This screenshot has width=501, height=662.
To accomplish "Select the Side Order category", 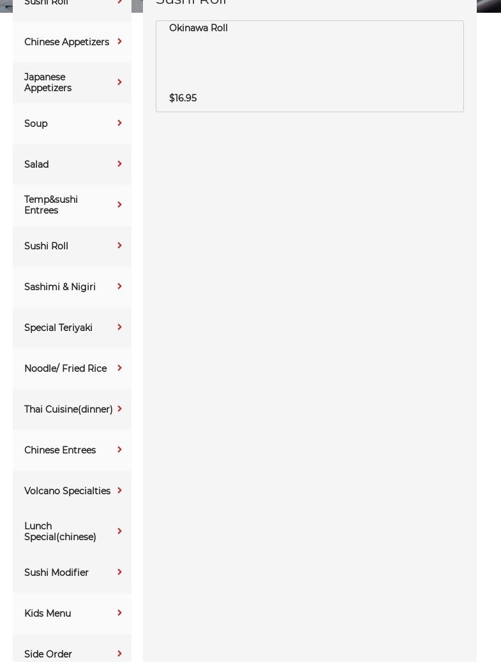I will pos(49,654).
